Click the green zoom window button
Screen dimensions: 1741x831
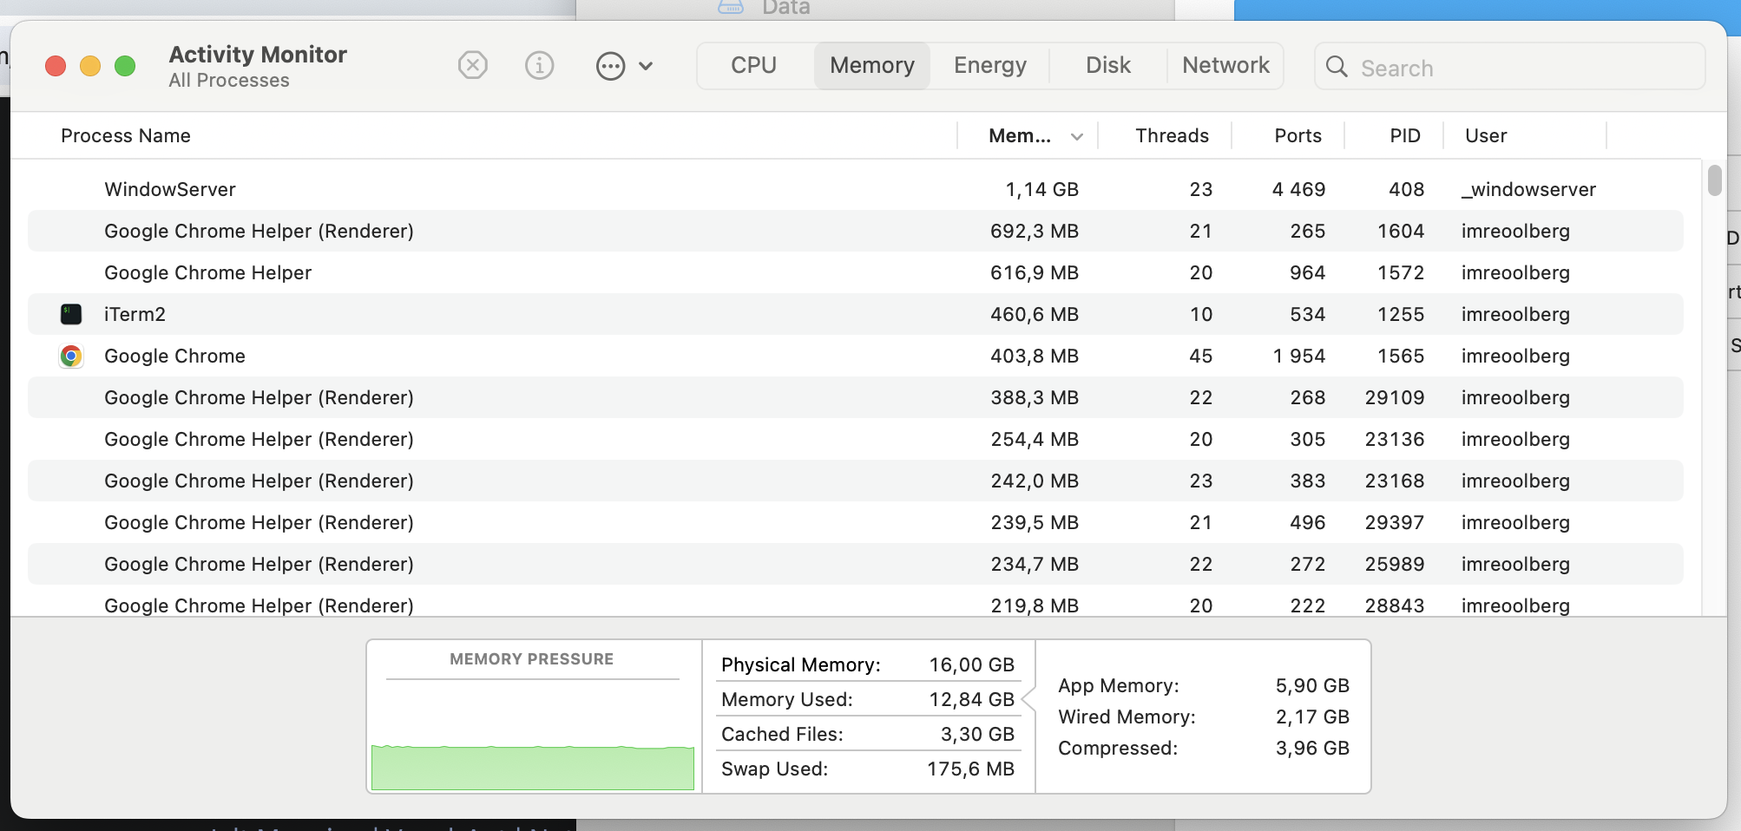click(x=125, y=66)
